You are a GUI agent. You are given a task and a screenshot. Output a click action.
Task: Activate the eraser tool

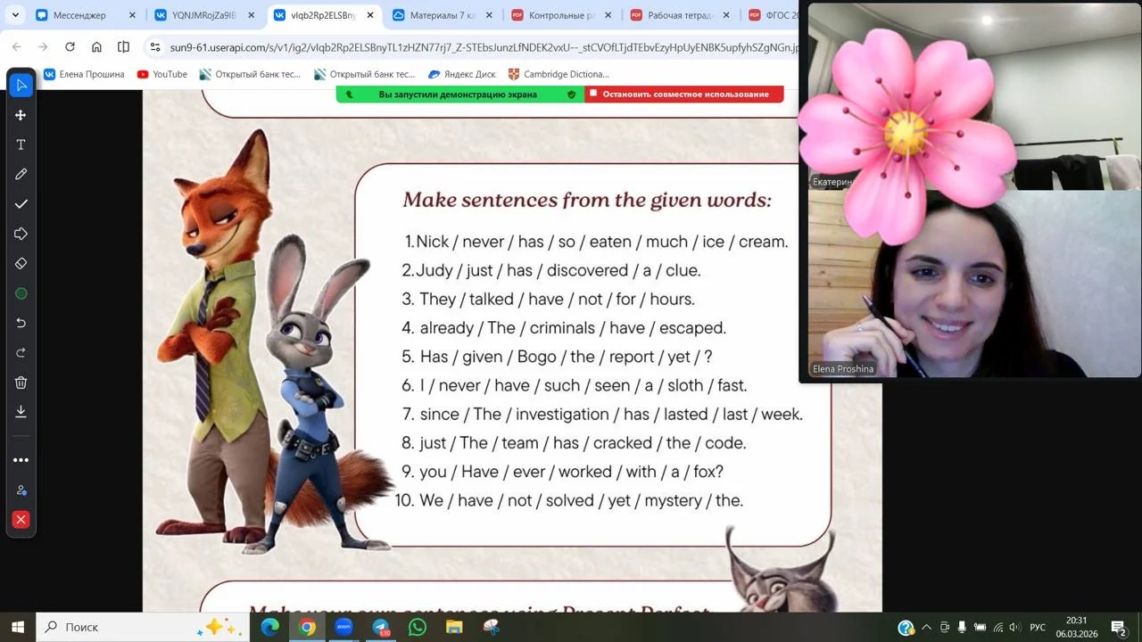(21, 263)
